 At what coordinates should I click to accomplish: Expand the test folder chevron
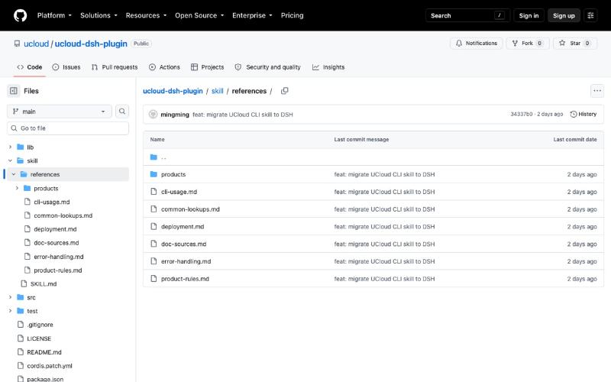10,311
